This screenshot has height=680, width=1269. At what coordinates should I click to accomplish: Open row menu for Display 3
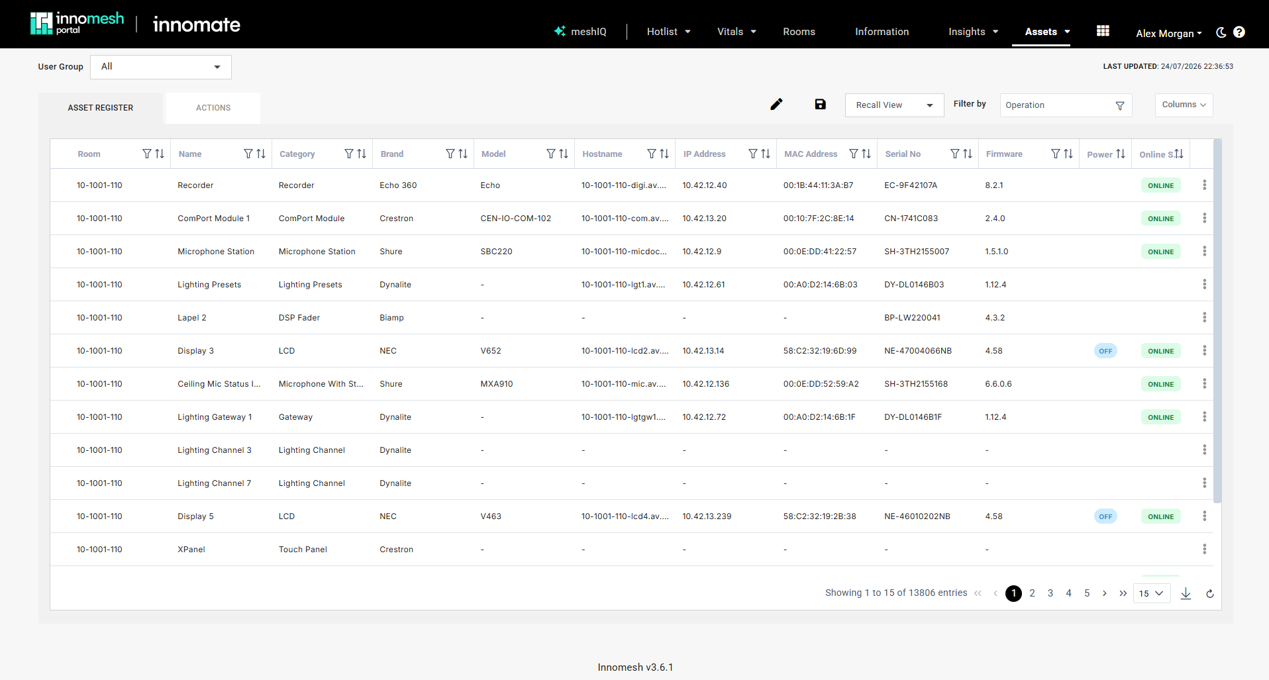click(x=1204, y=351)
